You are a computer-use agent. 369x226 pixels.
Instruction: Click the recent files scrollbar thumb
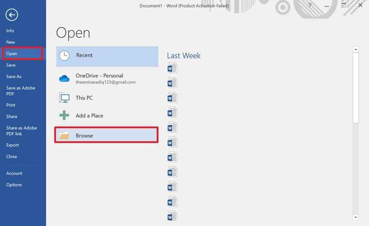point(356,88)
